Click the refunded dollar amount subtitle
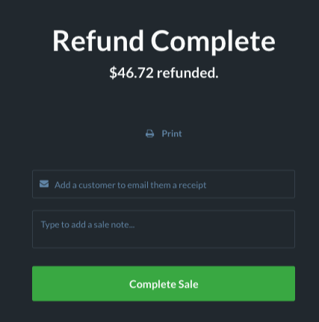Screen dimensions: 319x322 click(164, 73)
